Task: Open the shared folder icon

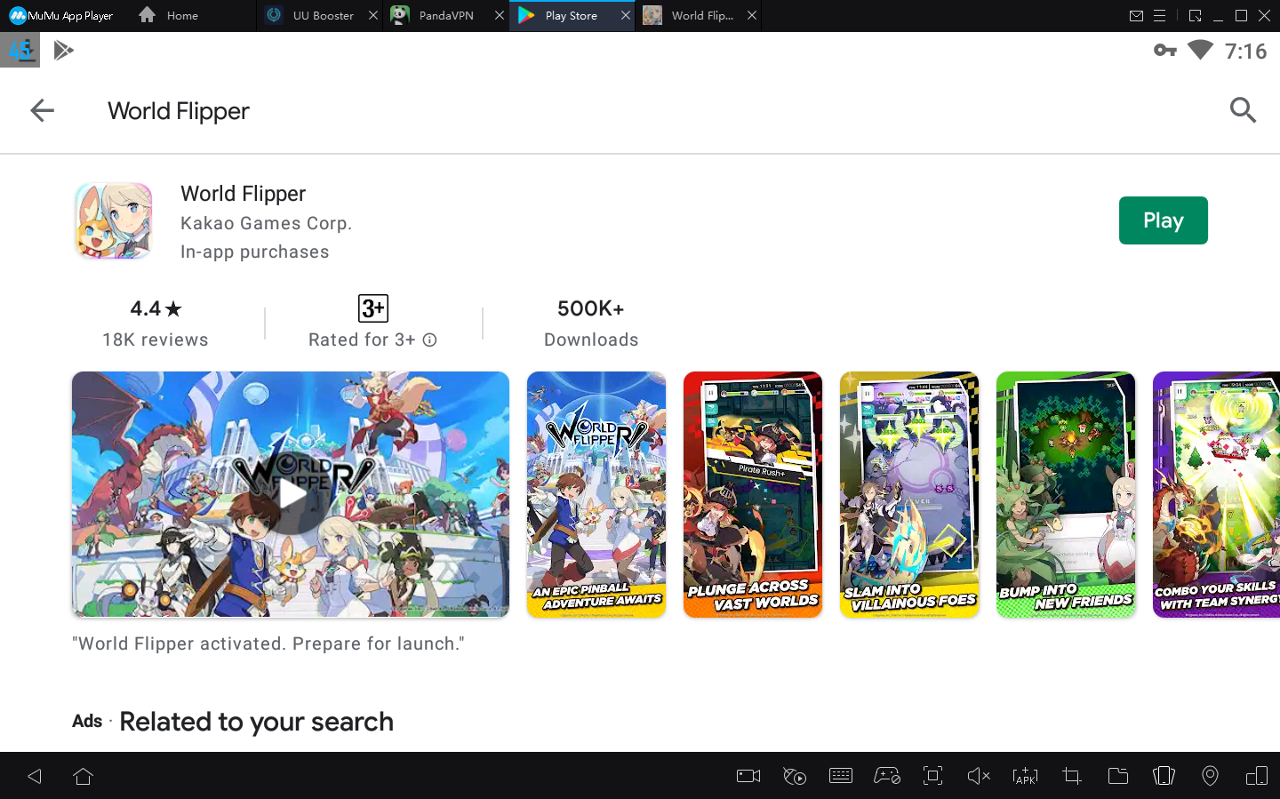Action: point(1118,776)
